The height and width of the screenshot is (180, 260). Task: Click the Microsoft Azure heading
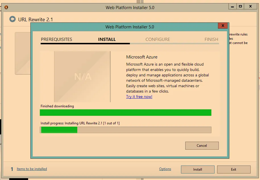(x=142, y=57)
